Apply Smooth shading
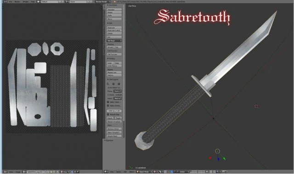 tap(110, 47)
